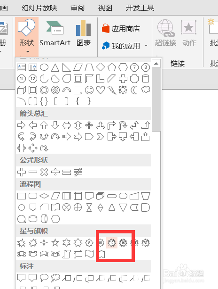Image resolution: width=218 pixels, height=289 pixels.
Task: Select the sun shape
Action: click(123, 90)
